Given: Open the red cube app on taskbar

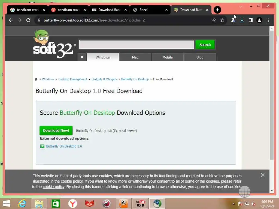Looking at the screenshot, I should click(x=89, y=204).
